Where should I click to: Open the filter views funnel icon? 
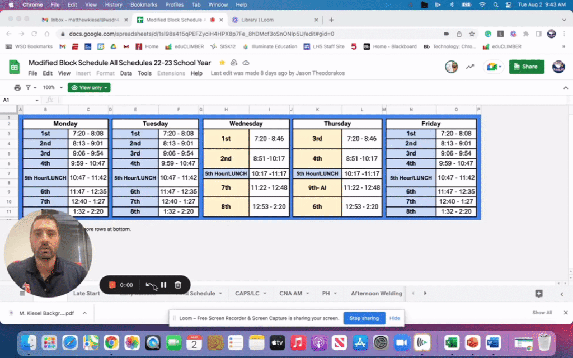tap(28, 88)
